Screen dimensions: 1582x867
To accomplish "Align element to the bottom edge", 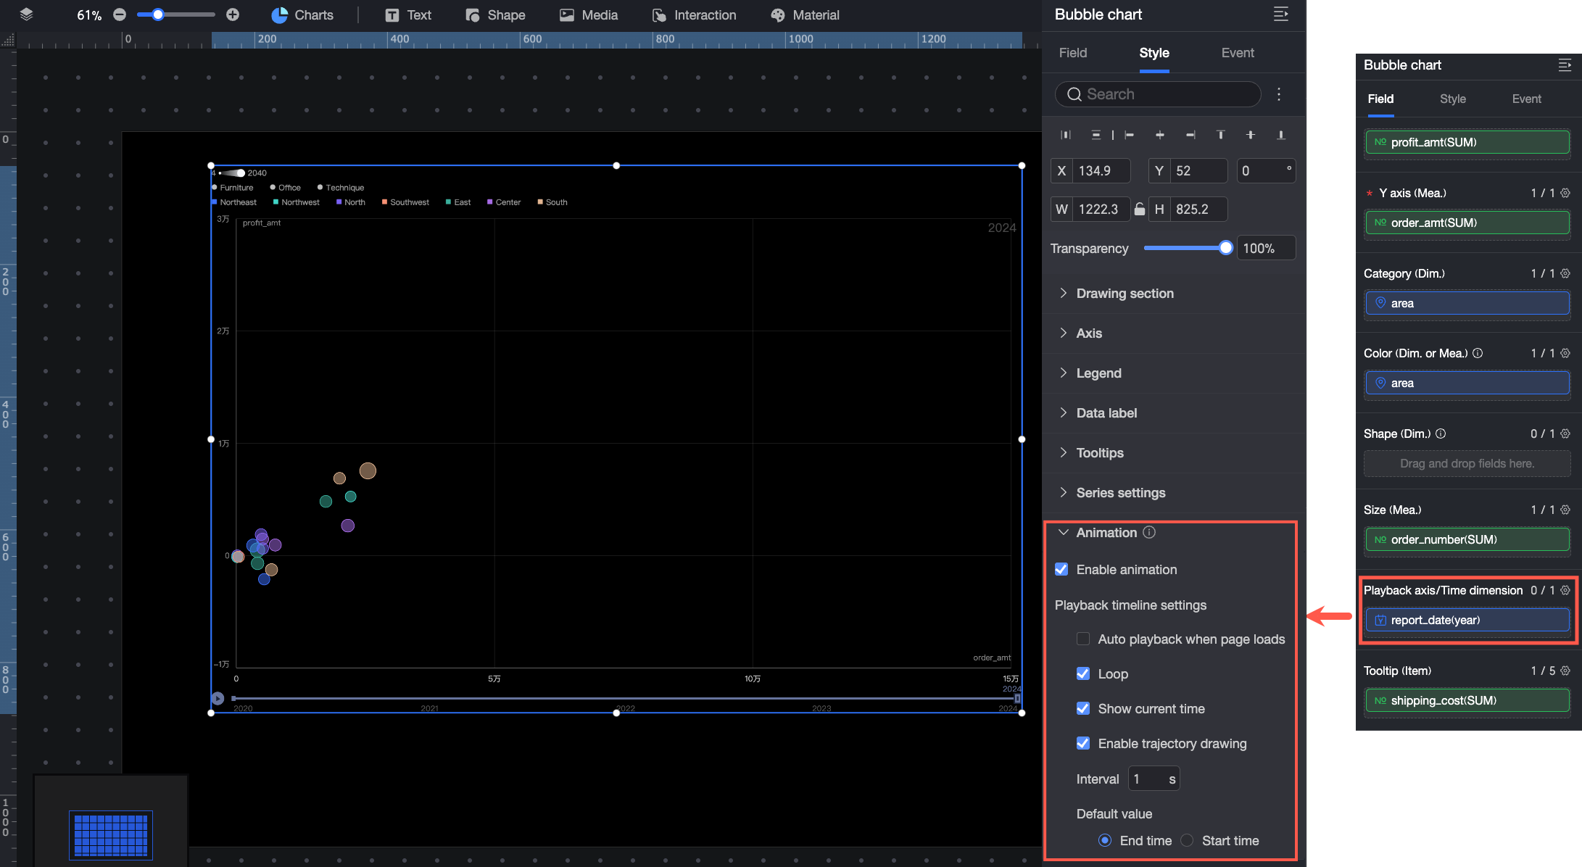I will point(1281,135).
